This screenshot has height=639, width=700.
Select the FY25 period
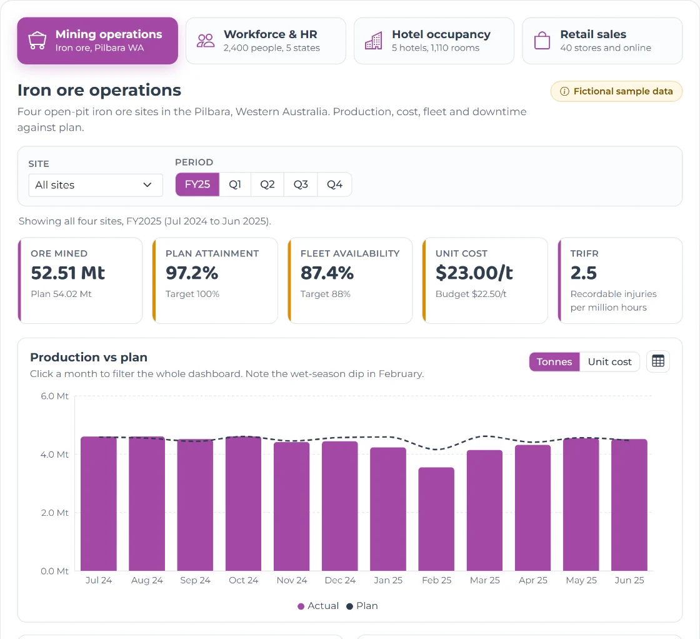click(x=197, y=184)
